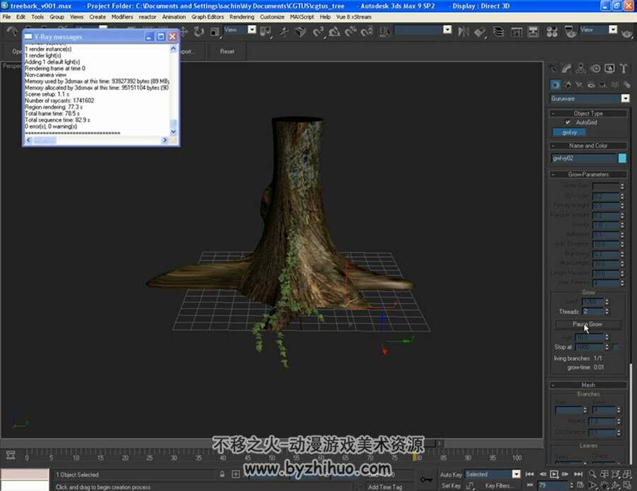Open the Key Filters dialog
This screenshot has width=637, height=491.
[499, 485]
